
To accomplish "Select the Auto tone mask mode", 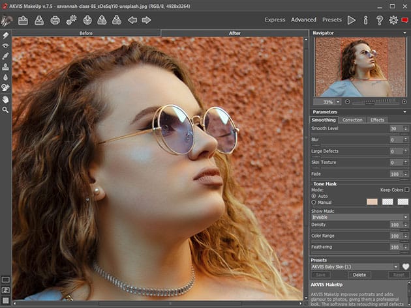I will 314,195.
